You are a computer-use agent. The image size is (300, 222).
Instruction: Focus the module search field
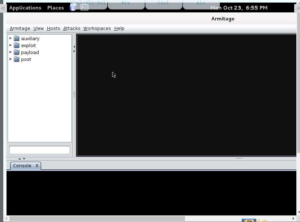point(40,150)
